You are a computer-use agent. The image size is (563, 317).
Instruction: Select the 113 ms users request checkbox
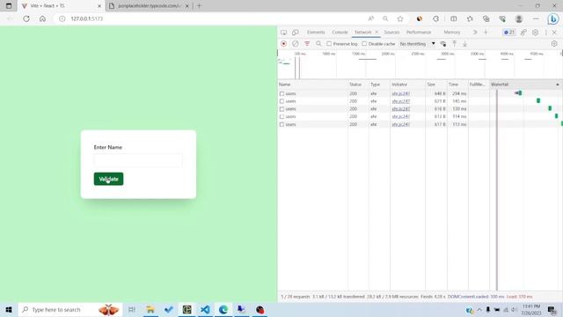tap(281, 124)
